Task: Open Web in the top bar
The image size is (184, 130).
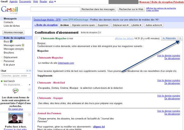Action: [x=36, y=2]
